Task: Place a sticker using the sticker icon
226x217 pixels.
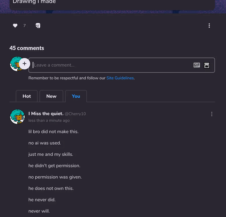Action: [38, 26]
